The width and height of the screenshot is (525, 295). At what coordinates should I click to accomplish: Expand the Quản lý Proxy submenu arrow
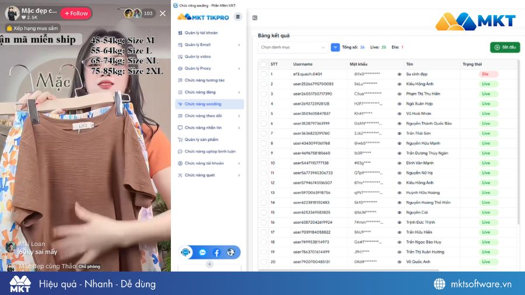[239, 69]
